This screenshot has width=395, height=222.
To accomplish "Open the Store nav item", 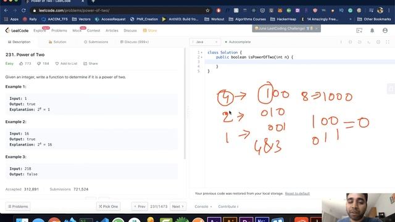I will click(150, 30).
